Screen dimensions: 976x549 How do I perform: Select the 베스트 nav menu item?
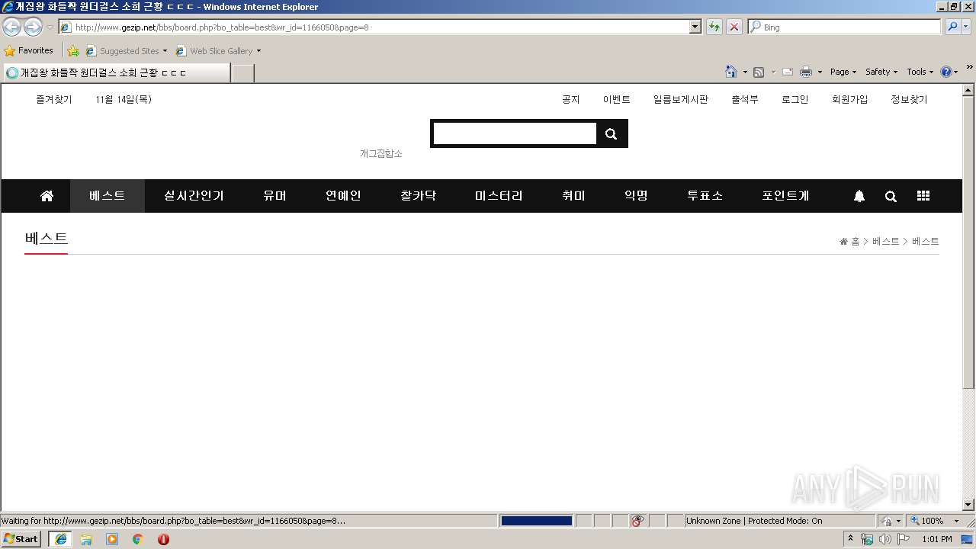coord(107,196)
